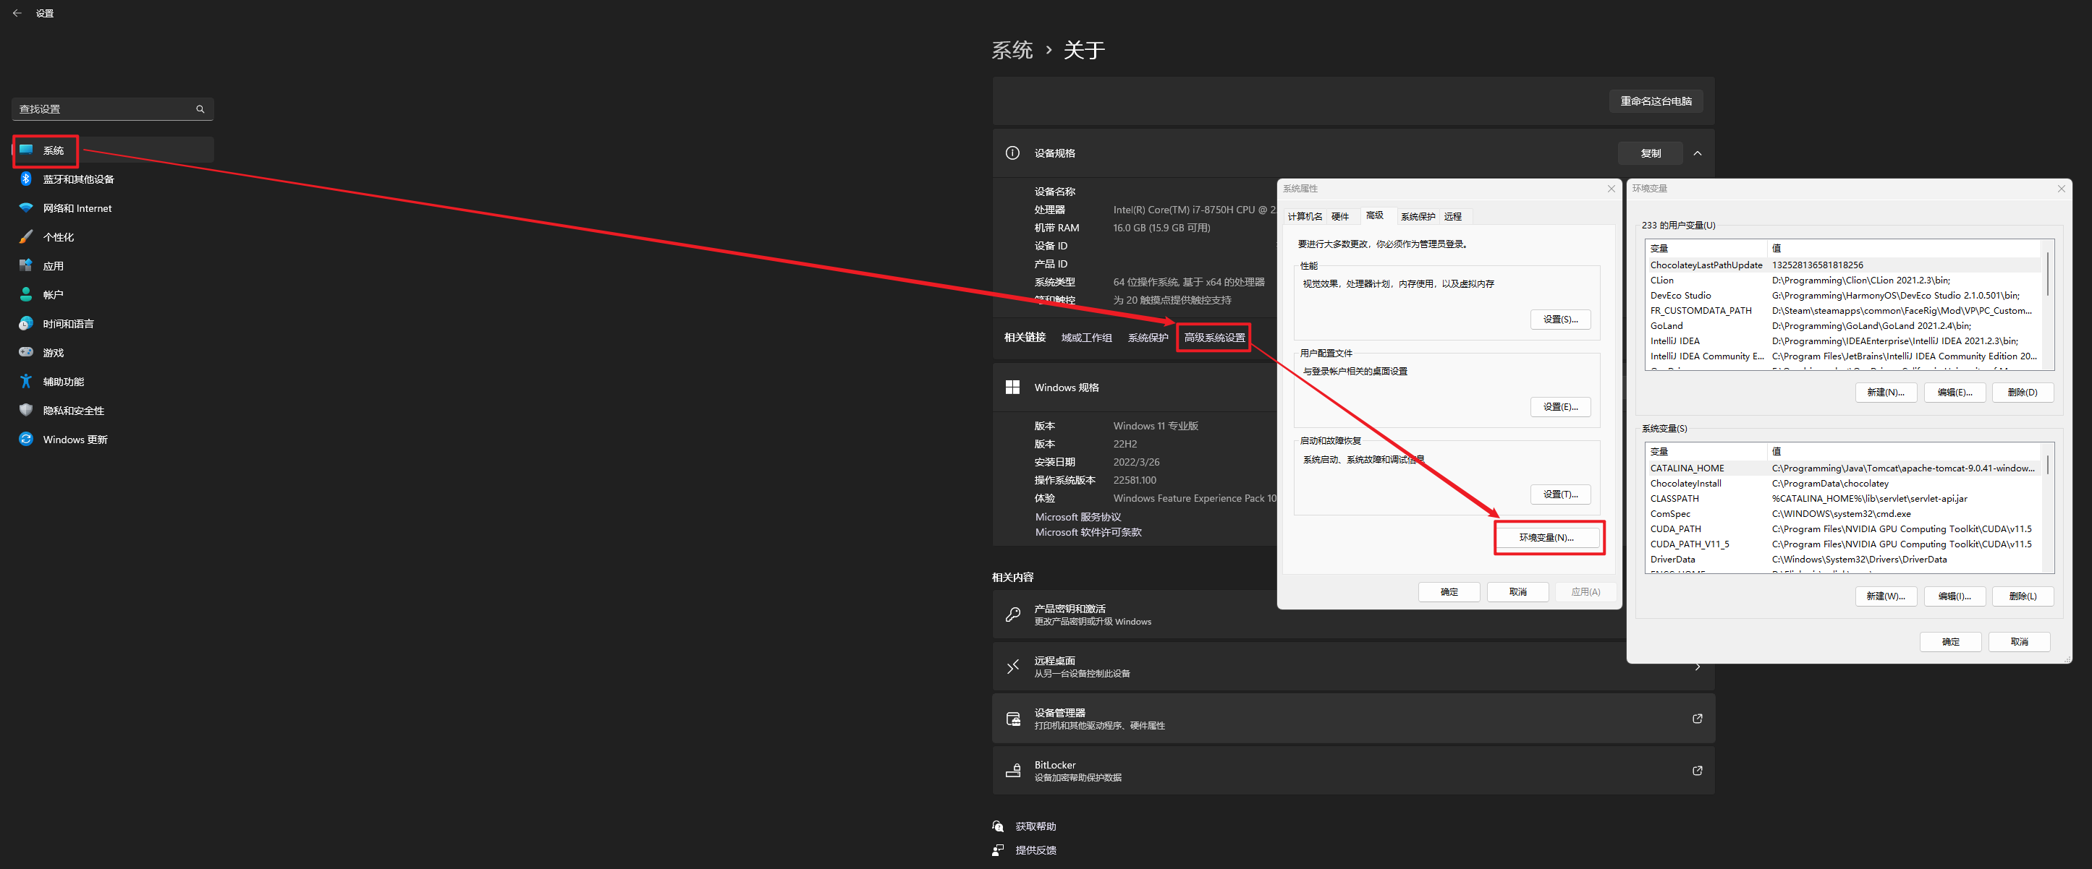Click the Windows logo beside Windows 规格
Image resolution: width=2092 pixels, height=869 pixels.
(x=1012, y=387)
